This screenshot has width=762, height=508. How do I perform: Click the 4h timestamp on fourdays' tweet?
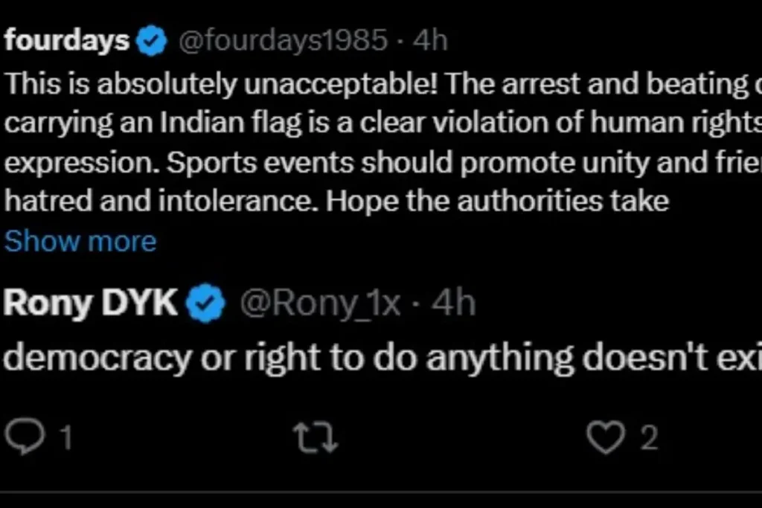[x=430, y=40]
